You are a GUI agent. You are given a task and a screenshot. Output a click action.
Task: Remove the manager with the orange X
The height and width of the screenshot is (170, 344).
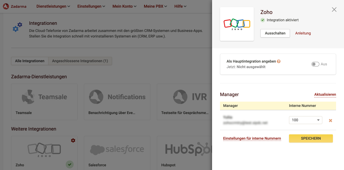[x=330, y=120]
